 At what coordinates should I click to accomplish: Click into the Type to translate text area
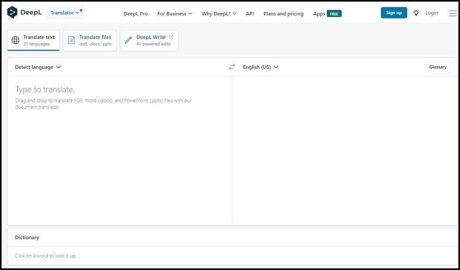[x=120, y=145]
